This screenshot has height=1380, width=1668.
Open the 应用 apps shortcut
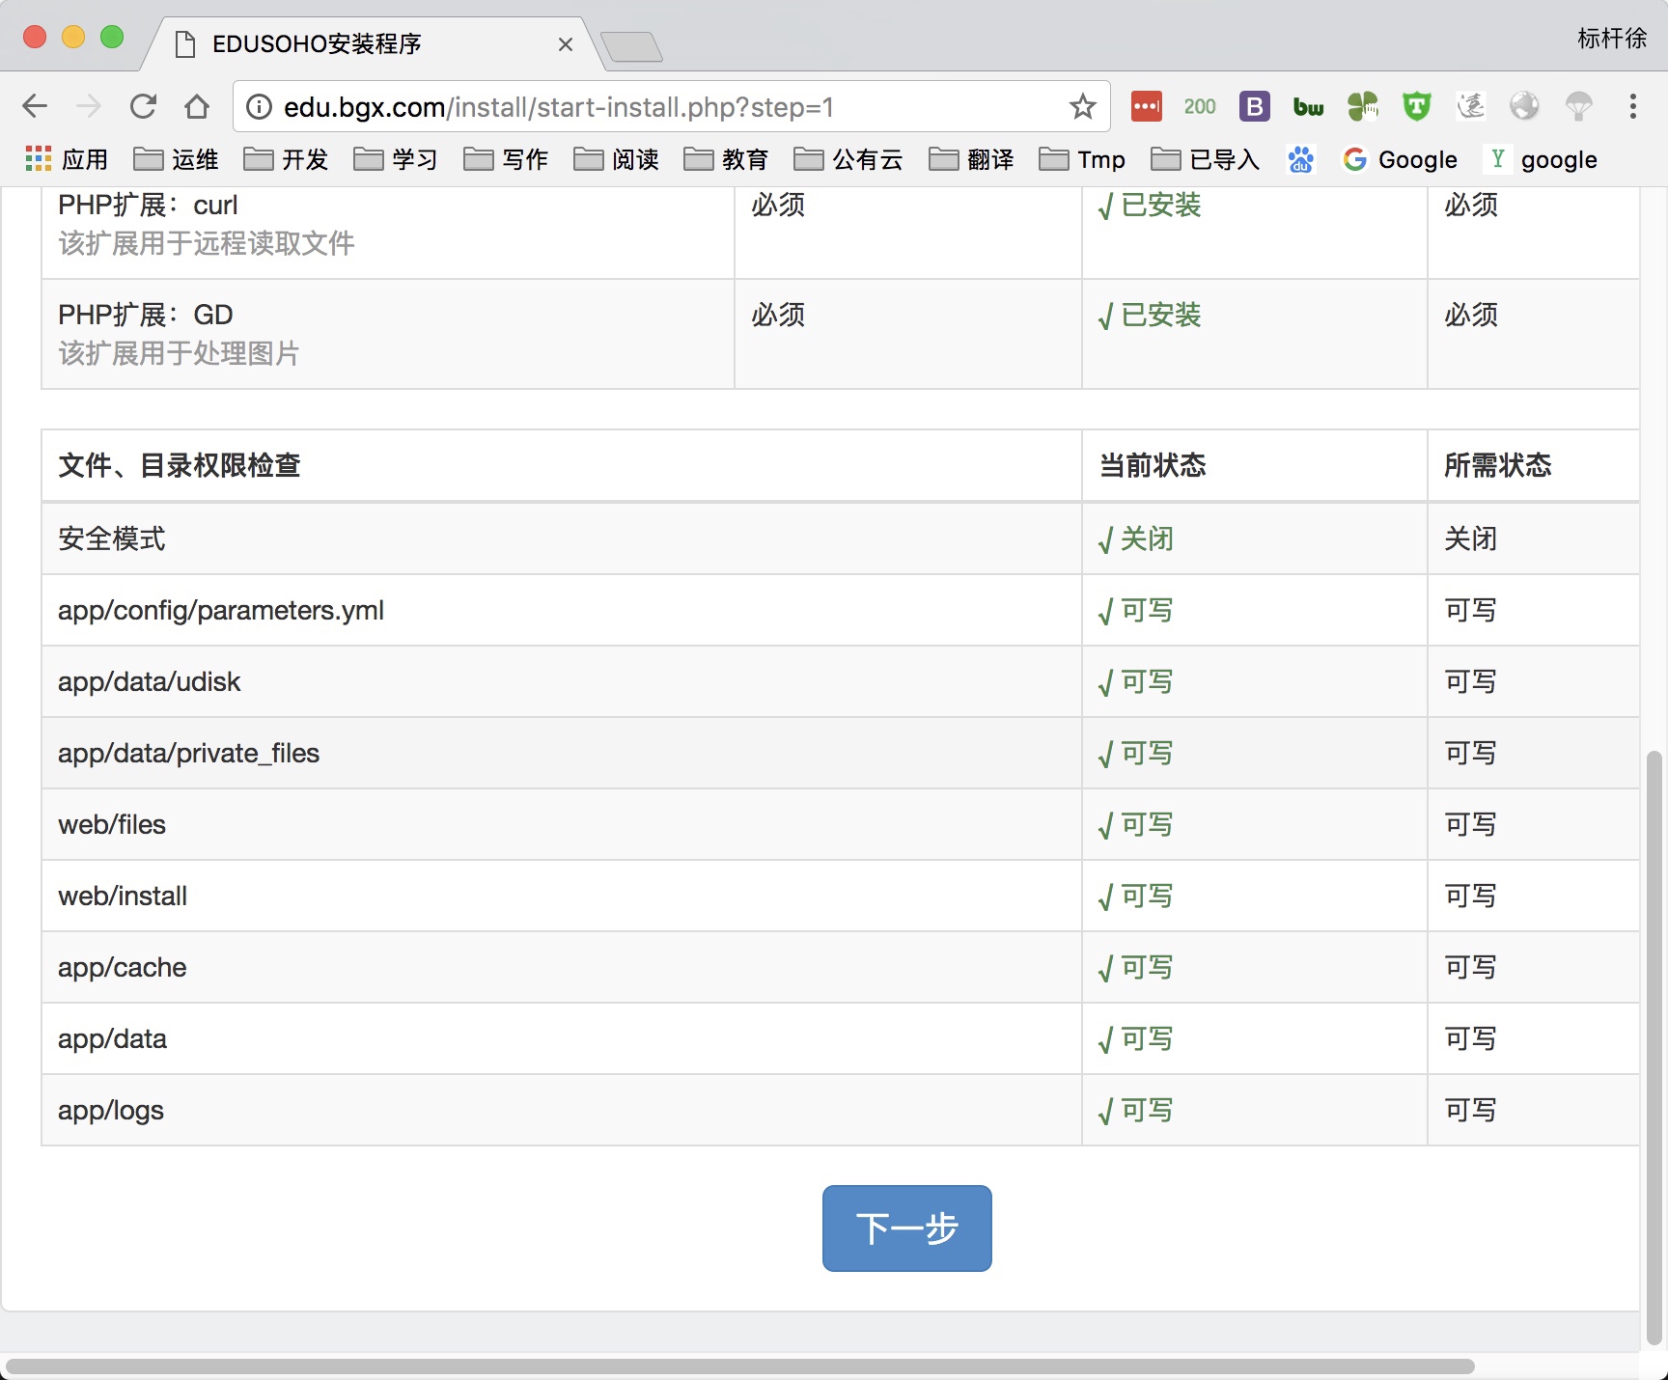[66, 159]
